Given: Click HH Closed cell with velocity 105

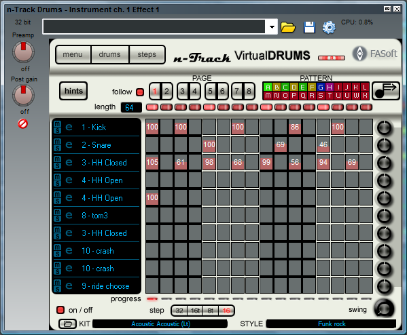Looking at the screenshot, I should (x=152, y=162).
